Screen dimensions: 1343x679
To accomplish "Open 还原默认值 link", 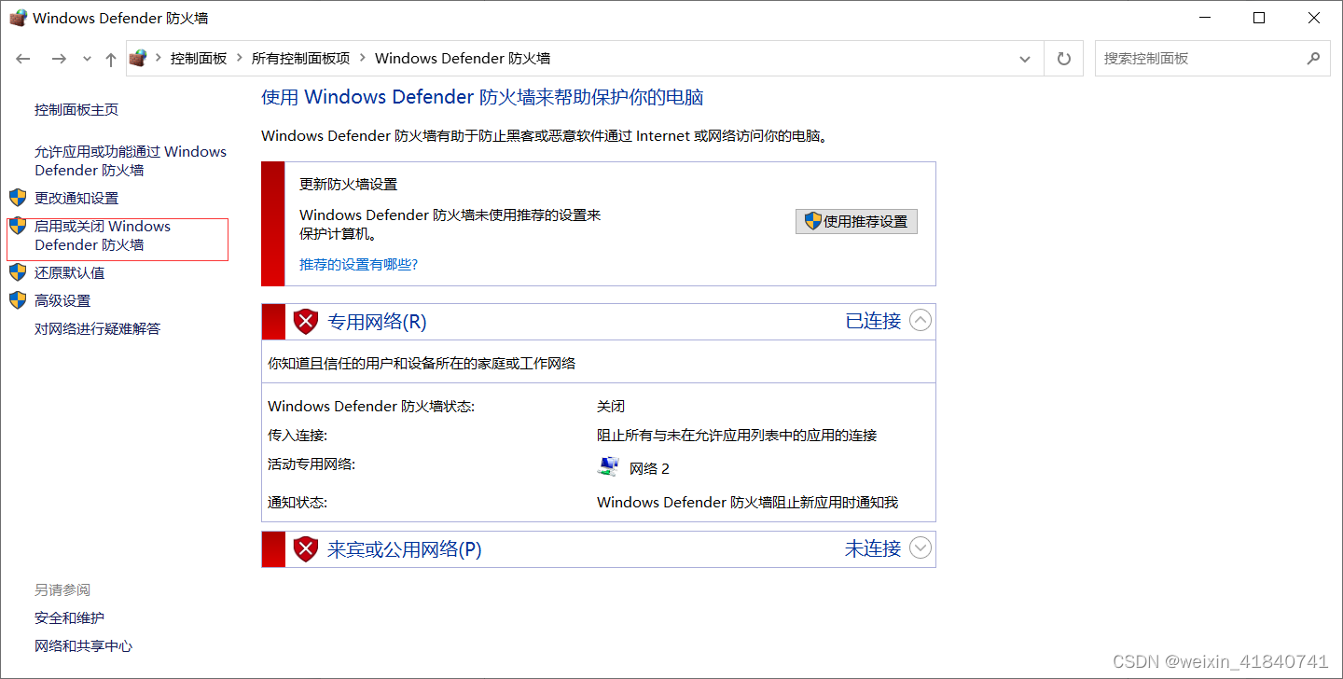I will coord(70,272).
